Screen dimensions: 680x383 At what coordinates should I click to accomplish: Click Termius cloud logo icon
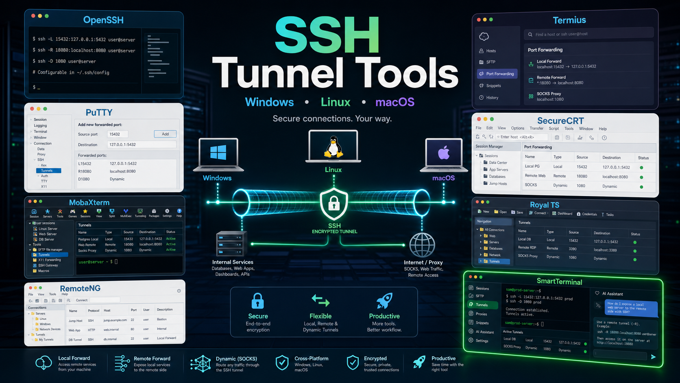click(484, 37)
